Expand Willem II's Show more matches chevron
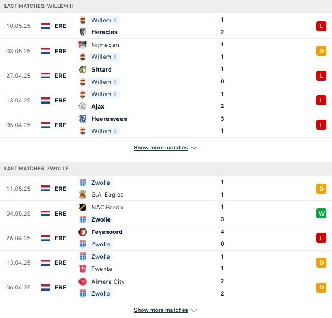The width and height of the screenshot is (332, 318). point(194,148)
